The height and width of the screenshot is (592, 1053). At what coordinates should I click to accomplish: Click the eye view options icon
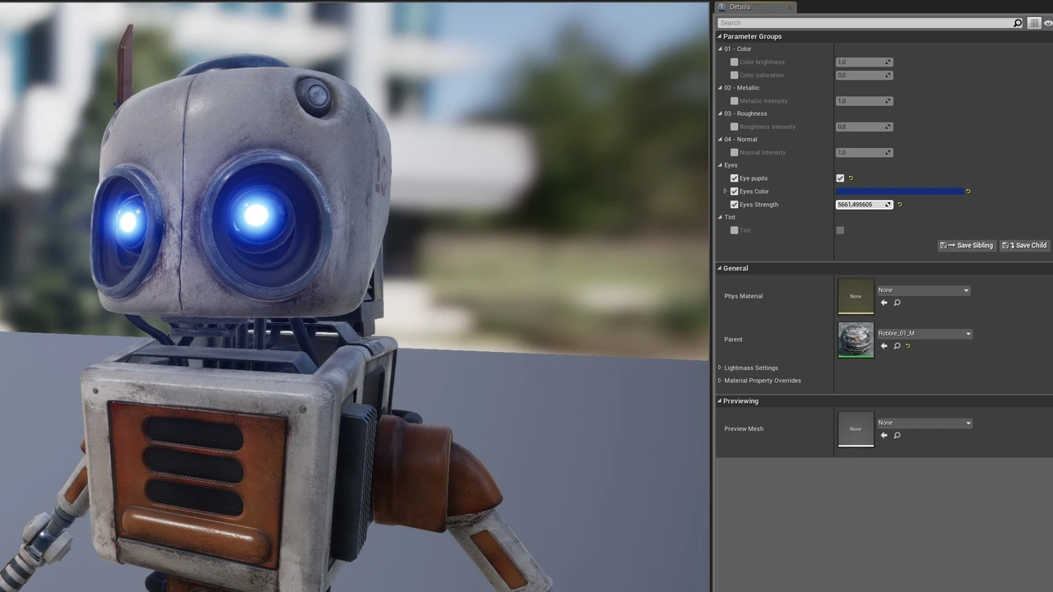[x=1048, y=23]
